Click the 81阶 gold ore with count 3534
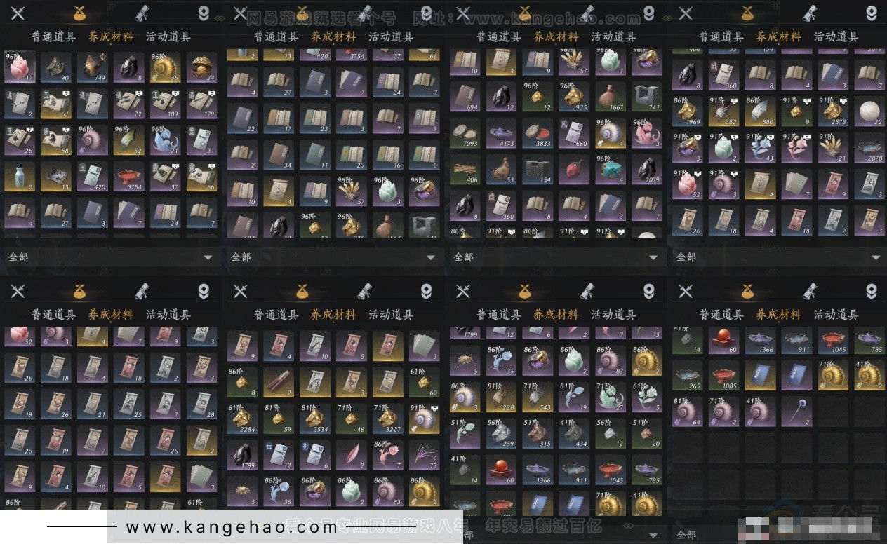Image resolution: width=887 pixels, height=544 pixels. [315, 419]
